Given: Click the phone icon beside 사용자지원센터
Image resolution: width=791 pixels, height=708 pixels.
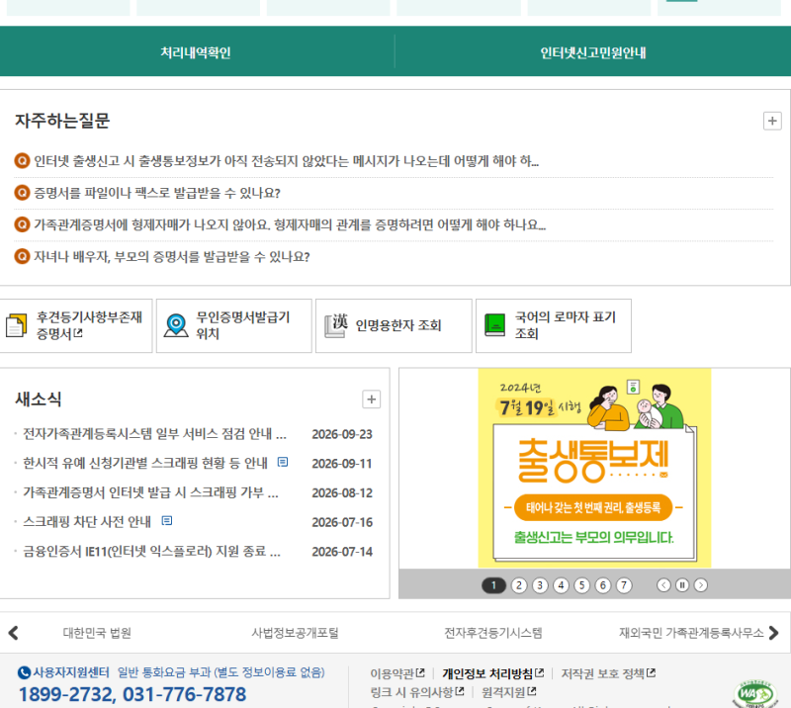Looking at the screenshot, I should tap(24, 672).
